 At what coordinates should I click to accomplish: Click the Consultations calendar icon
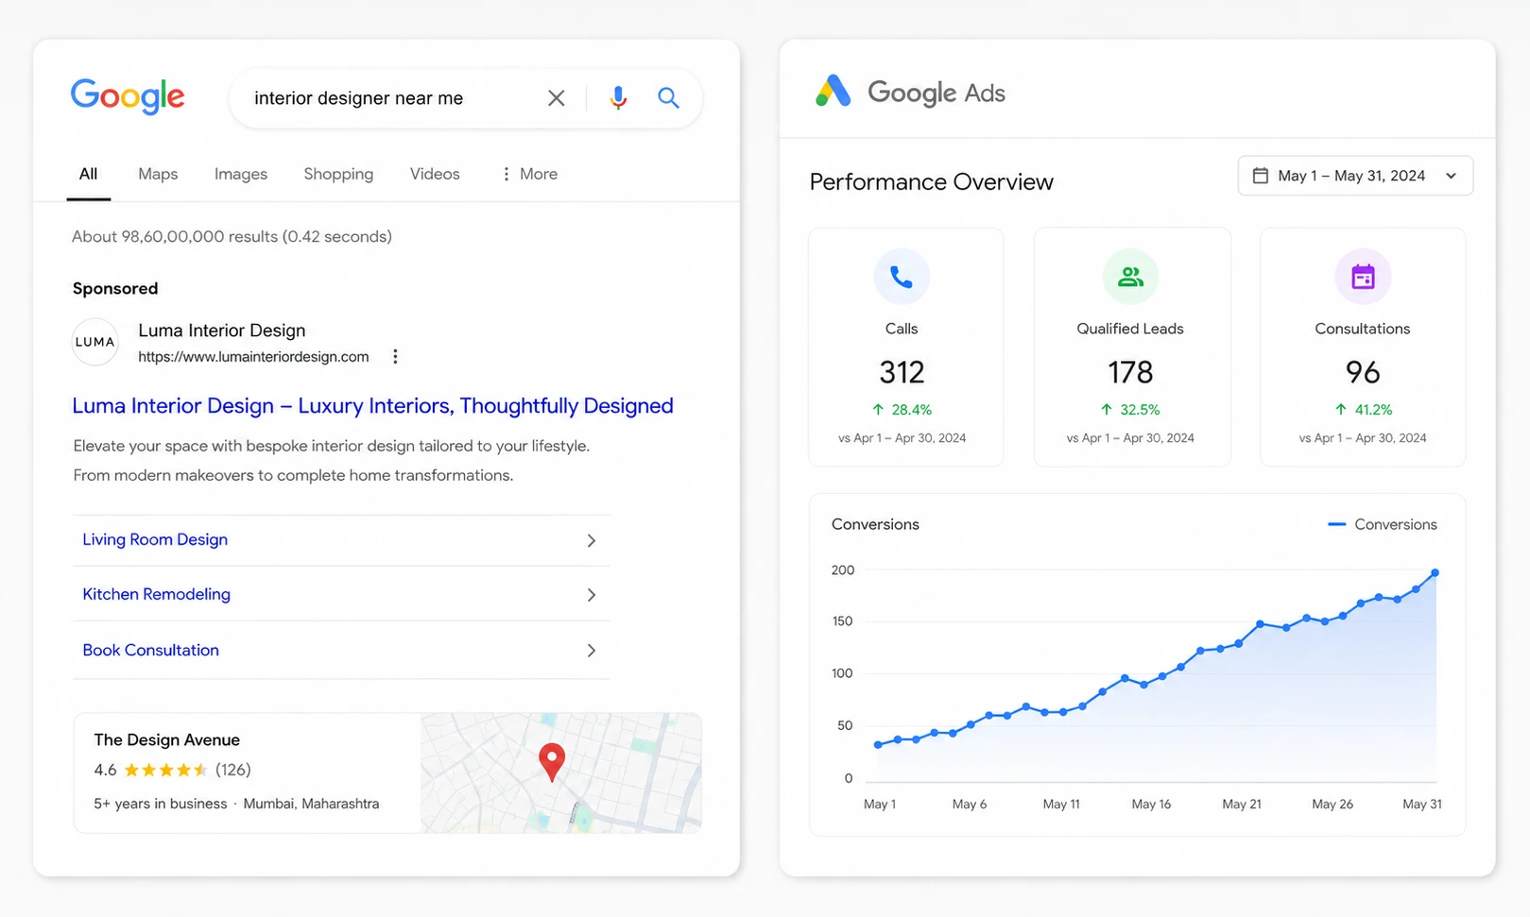click(x=1363, y=277)
